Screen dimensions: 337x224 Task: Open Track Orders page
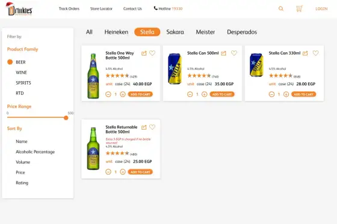click(69, 8)
